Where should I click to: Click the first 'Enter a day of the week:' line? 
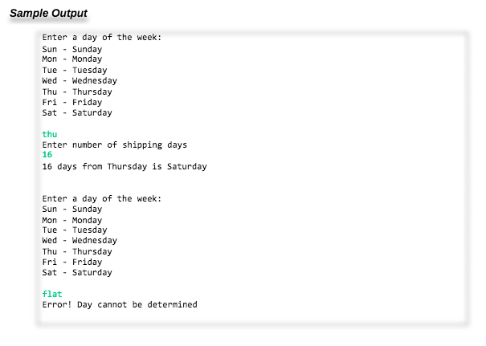(102, 38)
